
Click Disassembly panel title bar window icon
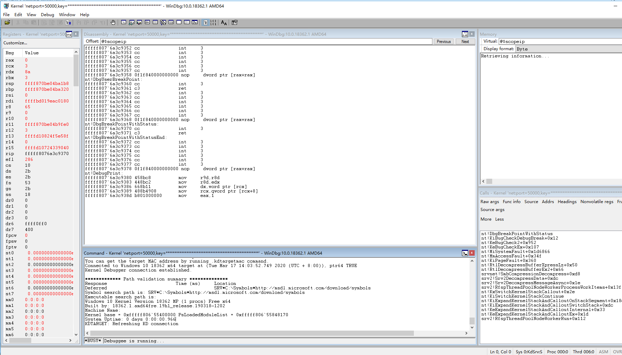coord(465,34)
